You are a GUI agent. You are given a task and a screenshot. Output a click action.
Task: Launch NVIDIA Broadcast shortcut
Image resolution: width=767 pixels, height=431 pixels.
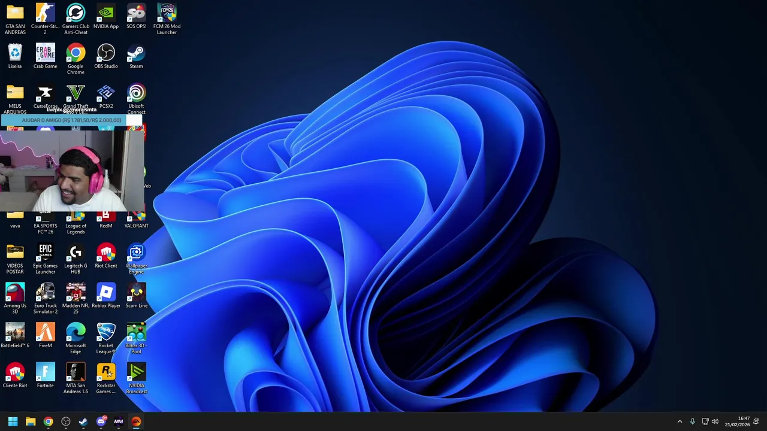[136, 378]
